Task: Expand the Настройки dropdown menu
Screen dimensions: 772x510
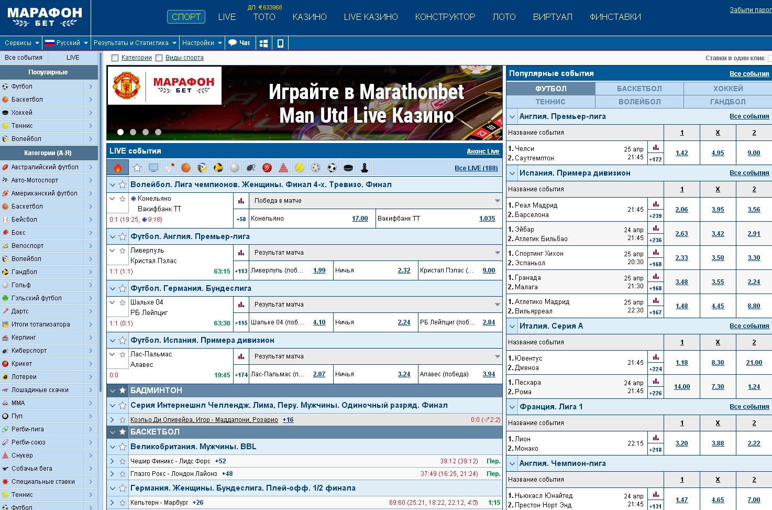Action: coord(202,43)
